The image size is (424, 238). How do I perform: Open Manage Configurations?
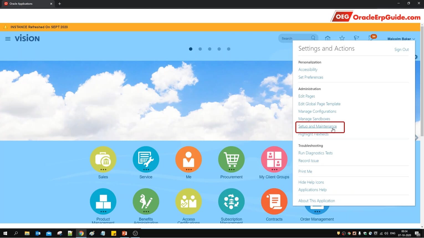[x=317, y=111]
